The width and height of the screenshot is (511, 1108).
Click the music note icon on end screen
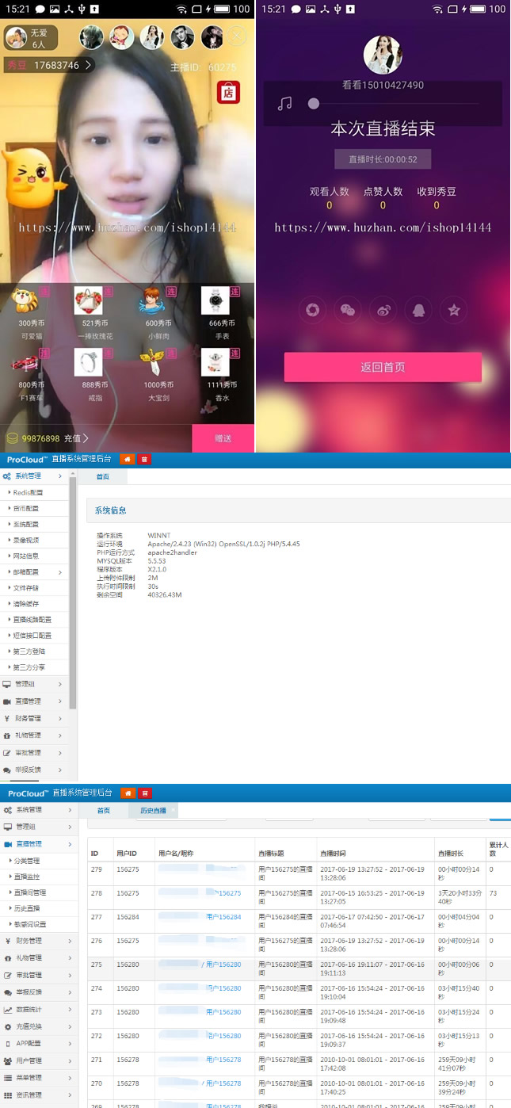pos(285,104)
